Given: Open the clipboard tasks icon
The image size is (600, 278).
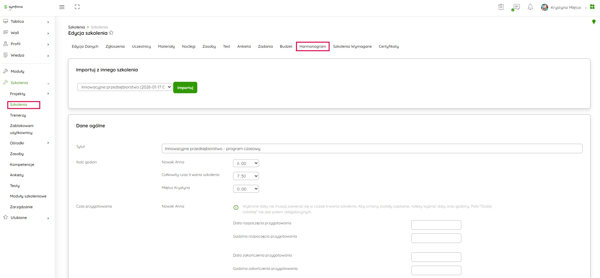Looking at the screenshot, I should [x=501, y=7].
